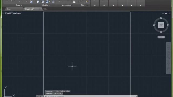The height and width of the screenshot is (97, 173).
Task: Click the Offset icon right of Array
Action: point(53,2)
